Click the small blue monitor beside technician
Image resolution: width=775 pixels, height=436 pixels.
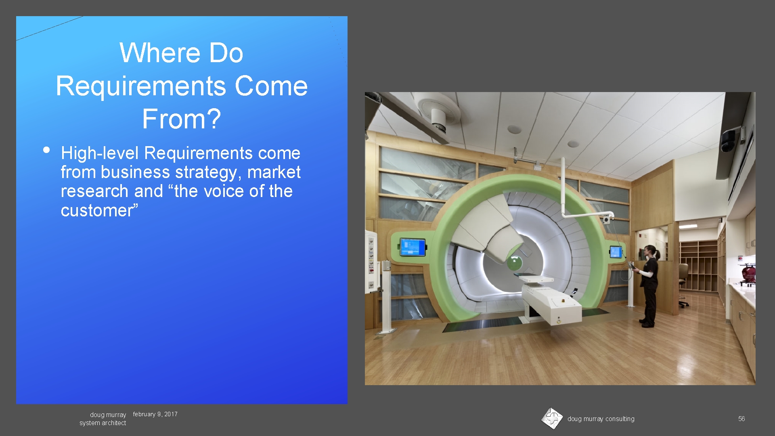click(x=616, y=252)
